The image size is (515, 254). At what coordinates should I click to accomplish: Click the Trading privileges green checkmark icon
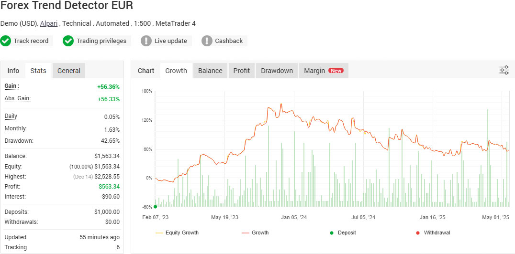(x=68, y=41)
